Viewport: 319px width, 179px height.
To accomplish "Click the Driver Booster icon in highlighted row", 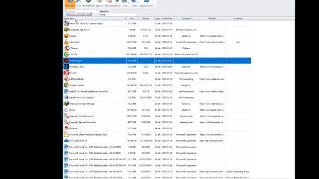I will (x=66, y=61).
